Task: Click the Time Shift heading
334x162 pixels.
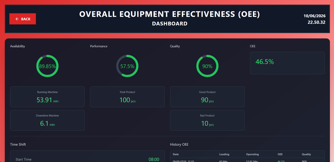Action: coord(18,145)
